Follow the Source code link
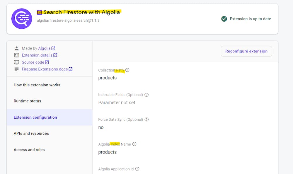Image resolution: width=293 pixels, height=174 pixels. [x=33, y=62]
